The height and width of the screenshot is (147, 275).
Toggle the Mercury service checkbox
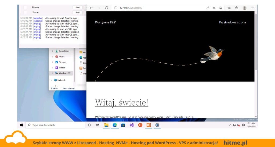(x=25, y=7)
